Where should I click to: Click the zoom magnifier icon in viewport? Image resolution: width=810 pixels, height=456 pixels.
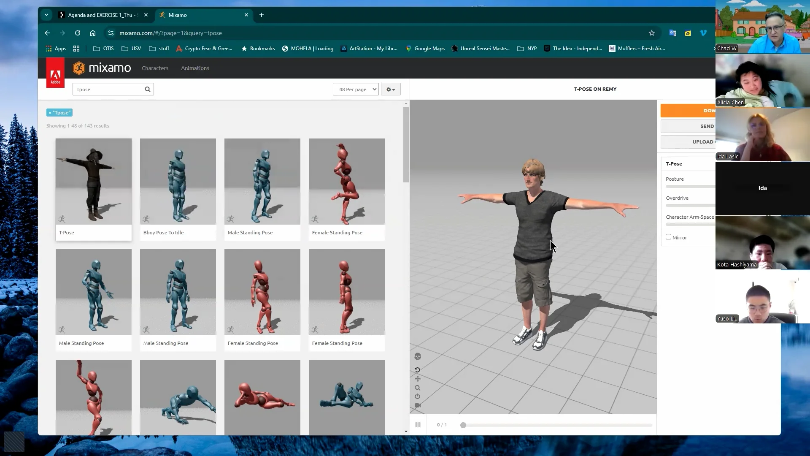tap(418, 388)
